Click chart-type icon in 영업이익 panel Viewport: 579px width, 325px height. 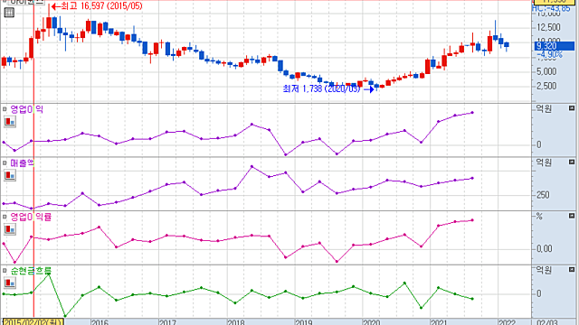[x=10, y=122]
